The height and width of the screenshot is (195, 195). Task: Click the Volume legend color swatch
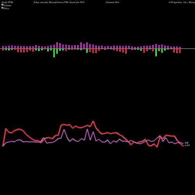tap(2, 5)
